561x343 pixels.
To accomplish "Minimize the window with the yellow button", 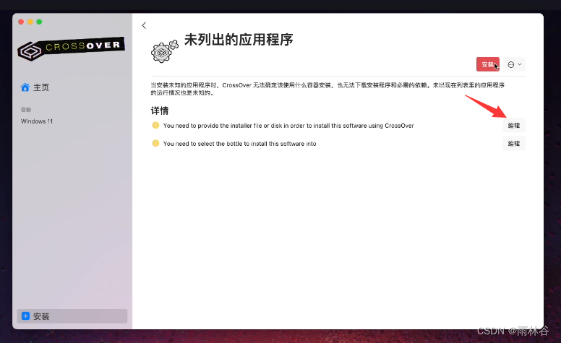I will pyautogui.click(x=30, y=22).
